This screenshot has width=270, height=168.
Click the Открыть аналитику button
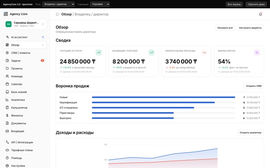coord(251,133)
